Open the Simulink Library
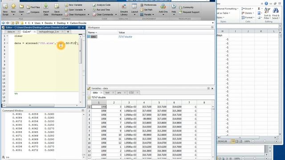This screenshot has width=285, height=160. 124,9
